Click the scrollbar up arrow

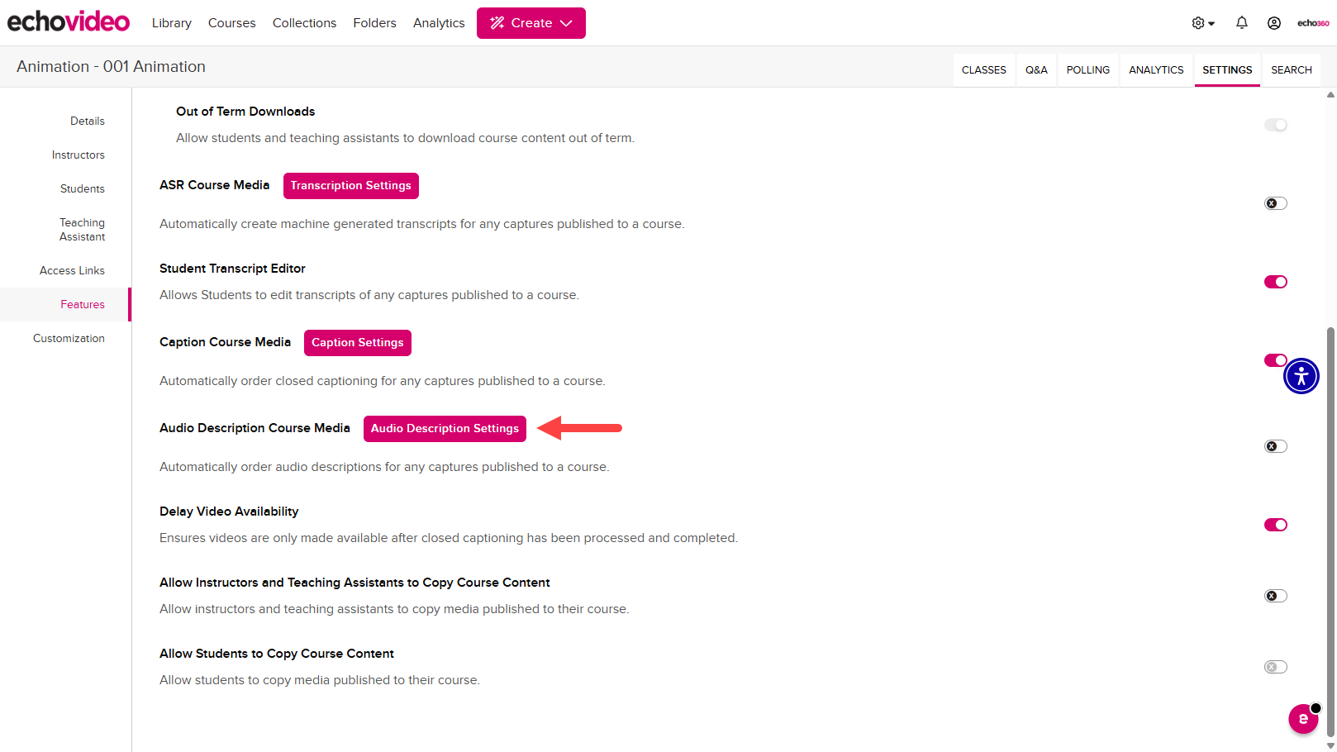point(1330,94)
